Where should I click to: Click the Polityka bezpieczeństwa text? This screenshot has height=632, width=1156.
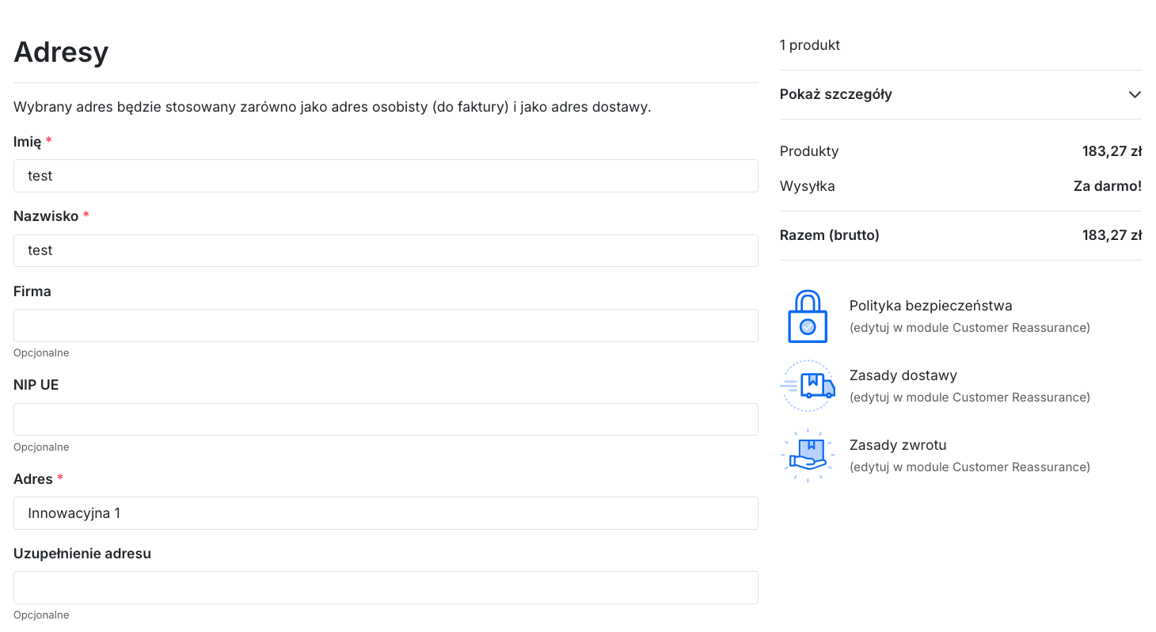pyautogui.click(x=930, y=306)
